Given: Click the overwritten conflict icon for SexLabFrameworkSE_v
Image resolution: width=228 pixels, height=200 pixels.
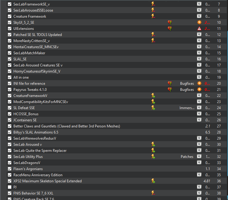Looking at the screenshot, I should click(153, 4).
